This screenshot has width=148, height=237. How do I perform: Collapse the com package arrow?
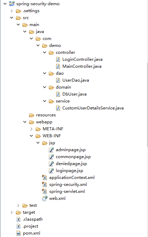coord(32,39)
